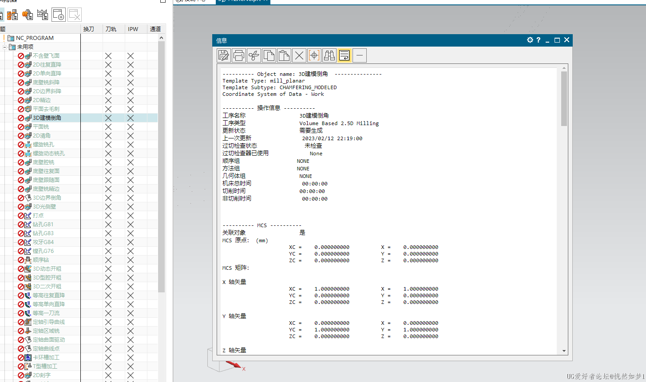
Task: Select operation 平面铣
Action: (x=41, y=127)
